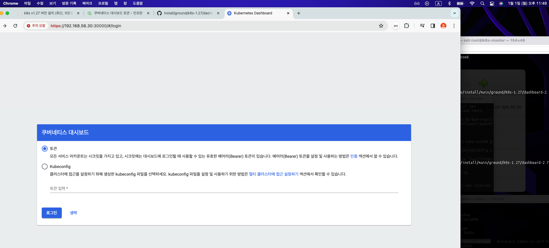
Task: Open the Chrome profile avatar
Action: [443, 26]
